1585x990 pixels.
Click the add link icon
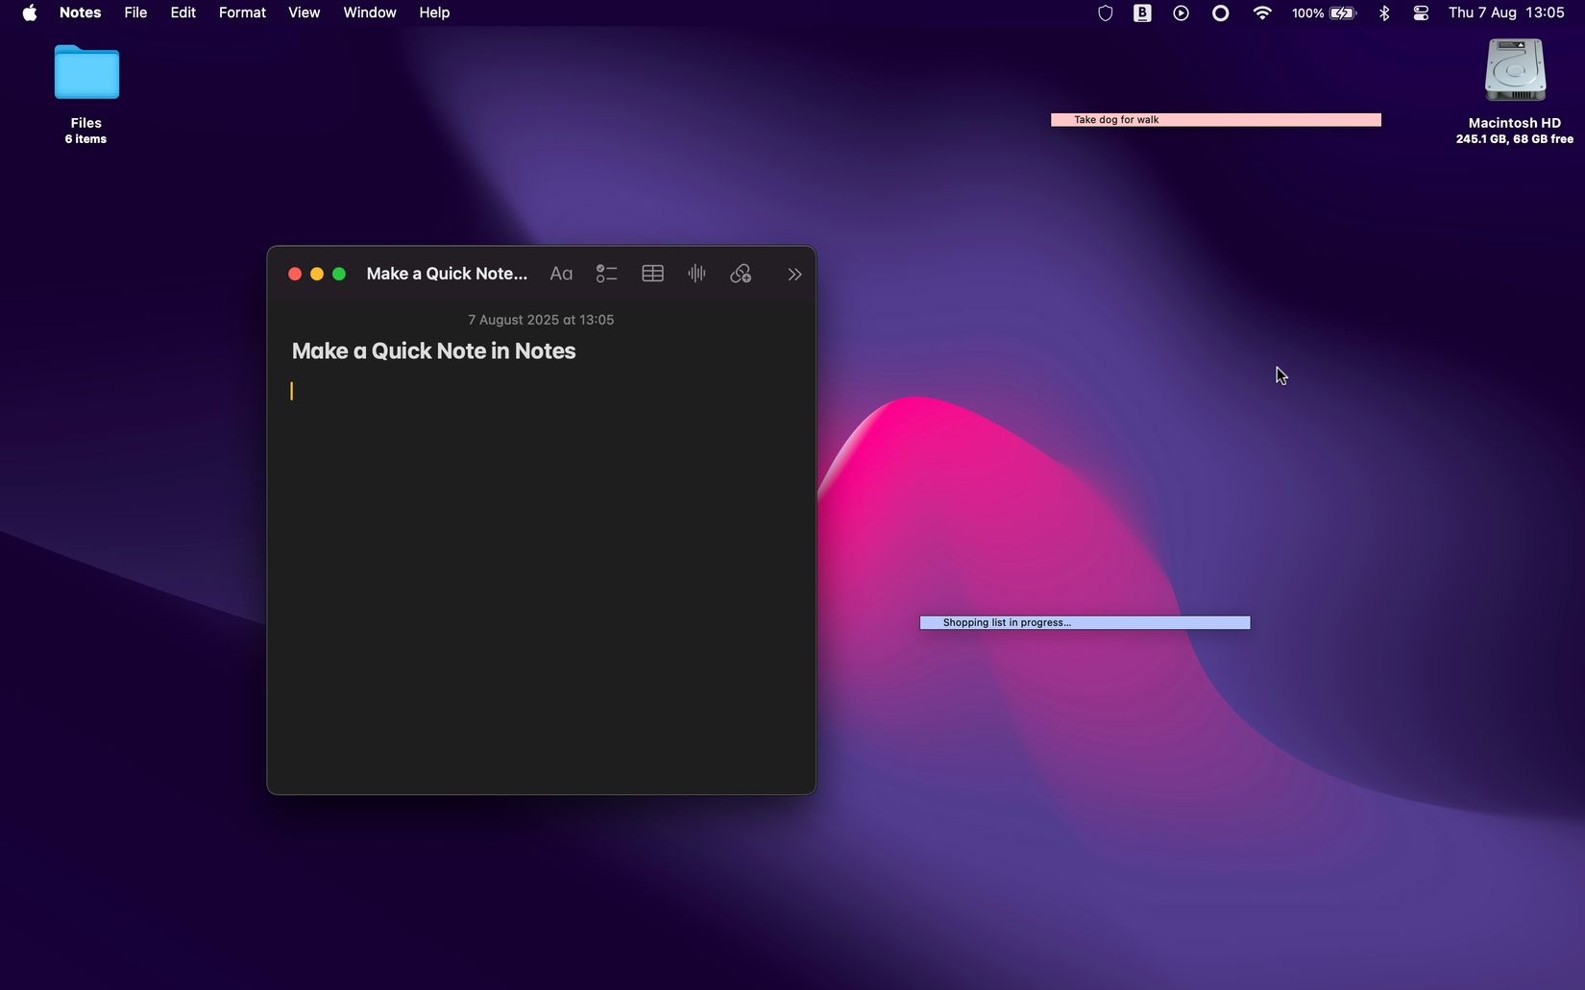(741, 274)
